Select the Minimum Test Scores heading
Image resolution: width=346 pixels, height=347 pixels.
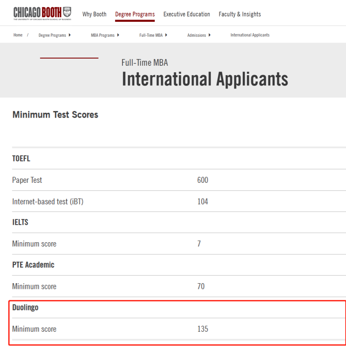click(x=55, y=115)
